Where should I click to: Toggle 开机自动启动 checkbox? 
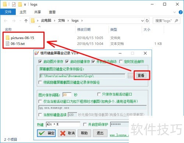click(93, 62)
